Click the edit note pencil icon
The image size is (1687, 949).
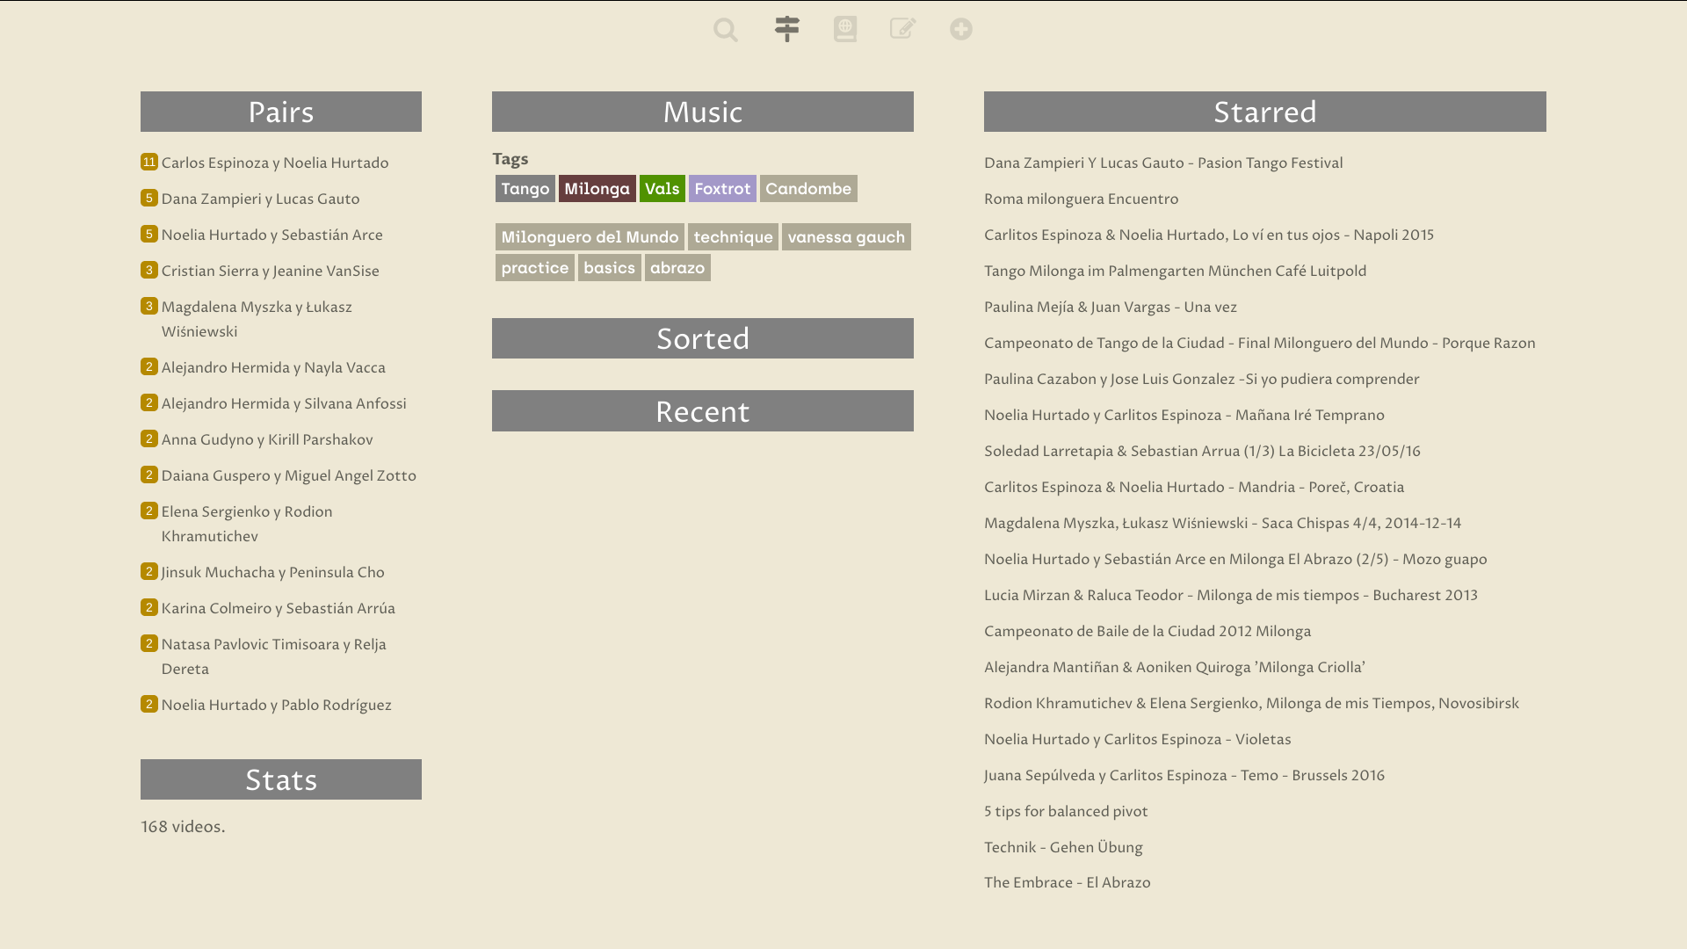coord(903,29)
